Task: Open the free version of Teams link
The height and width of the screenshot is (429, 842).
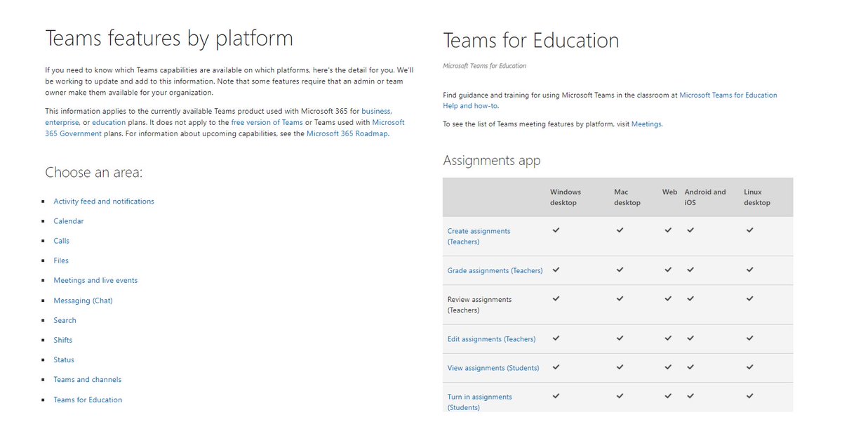Action: [x=267, y=122]
